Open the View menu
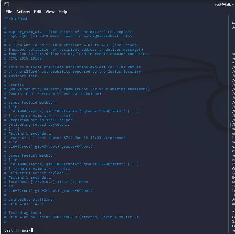Image resolution: width=235 pixels, height=234 pixels. tap(50, 12)
